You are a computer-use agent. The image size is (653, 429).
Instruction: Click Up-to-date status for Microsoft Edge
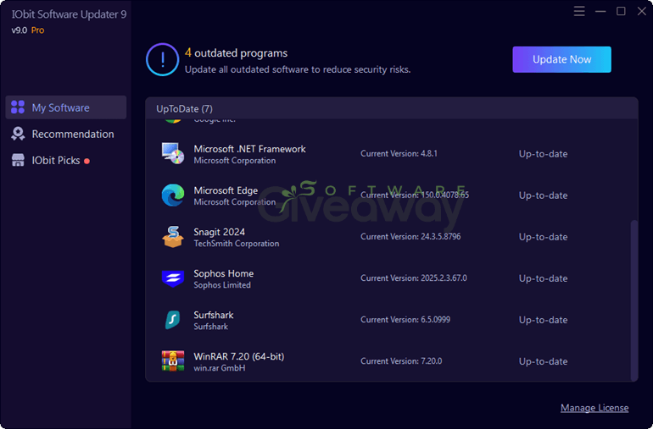(x=543, y=195)
